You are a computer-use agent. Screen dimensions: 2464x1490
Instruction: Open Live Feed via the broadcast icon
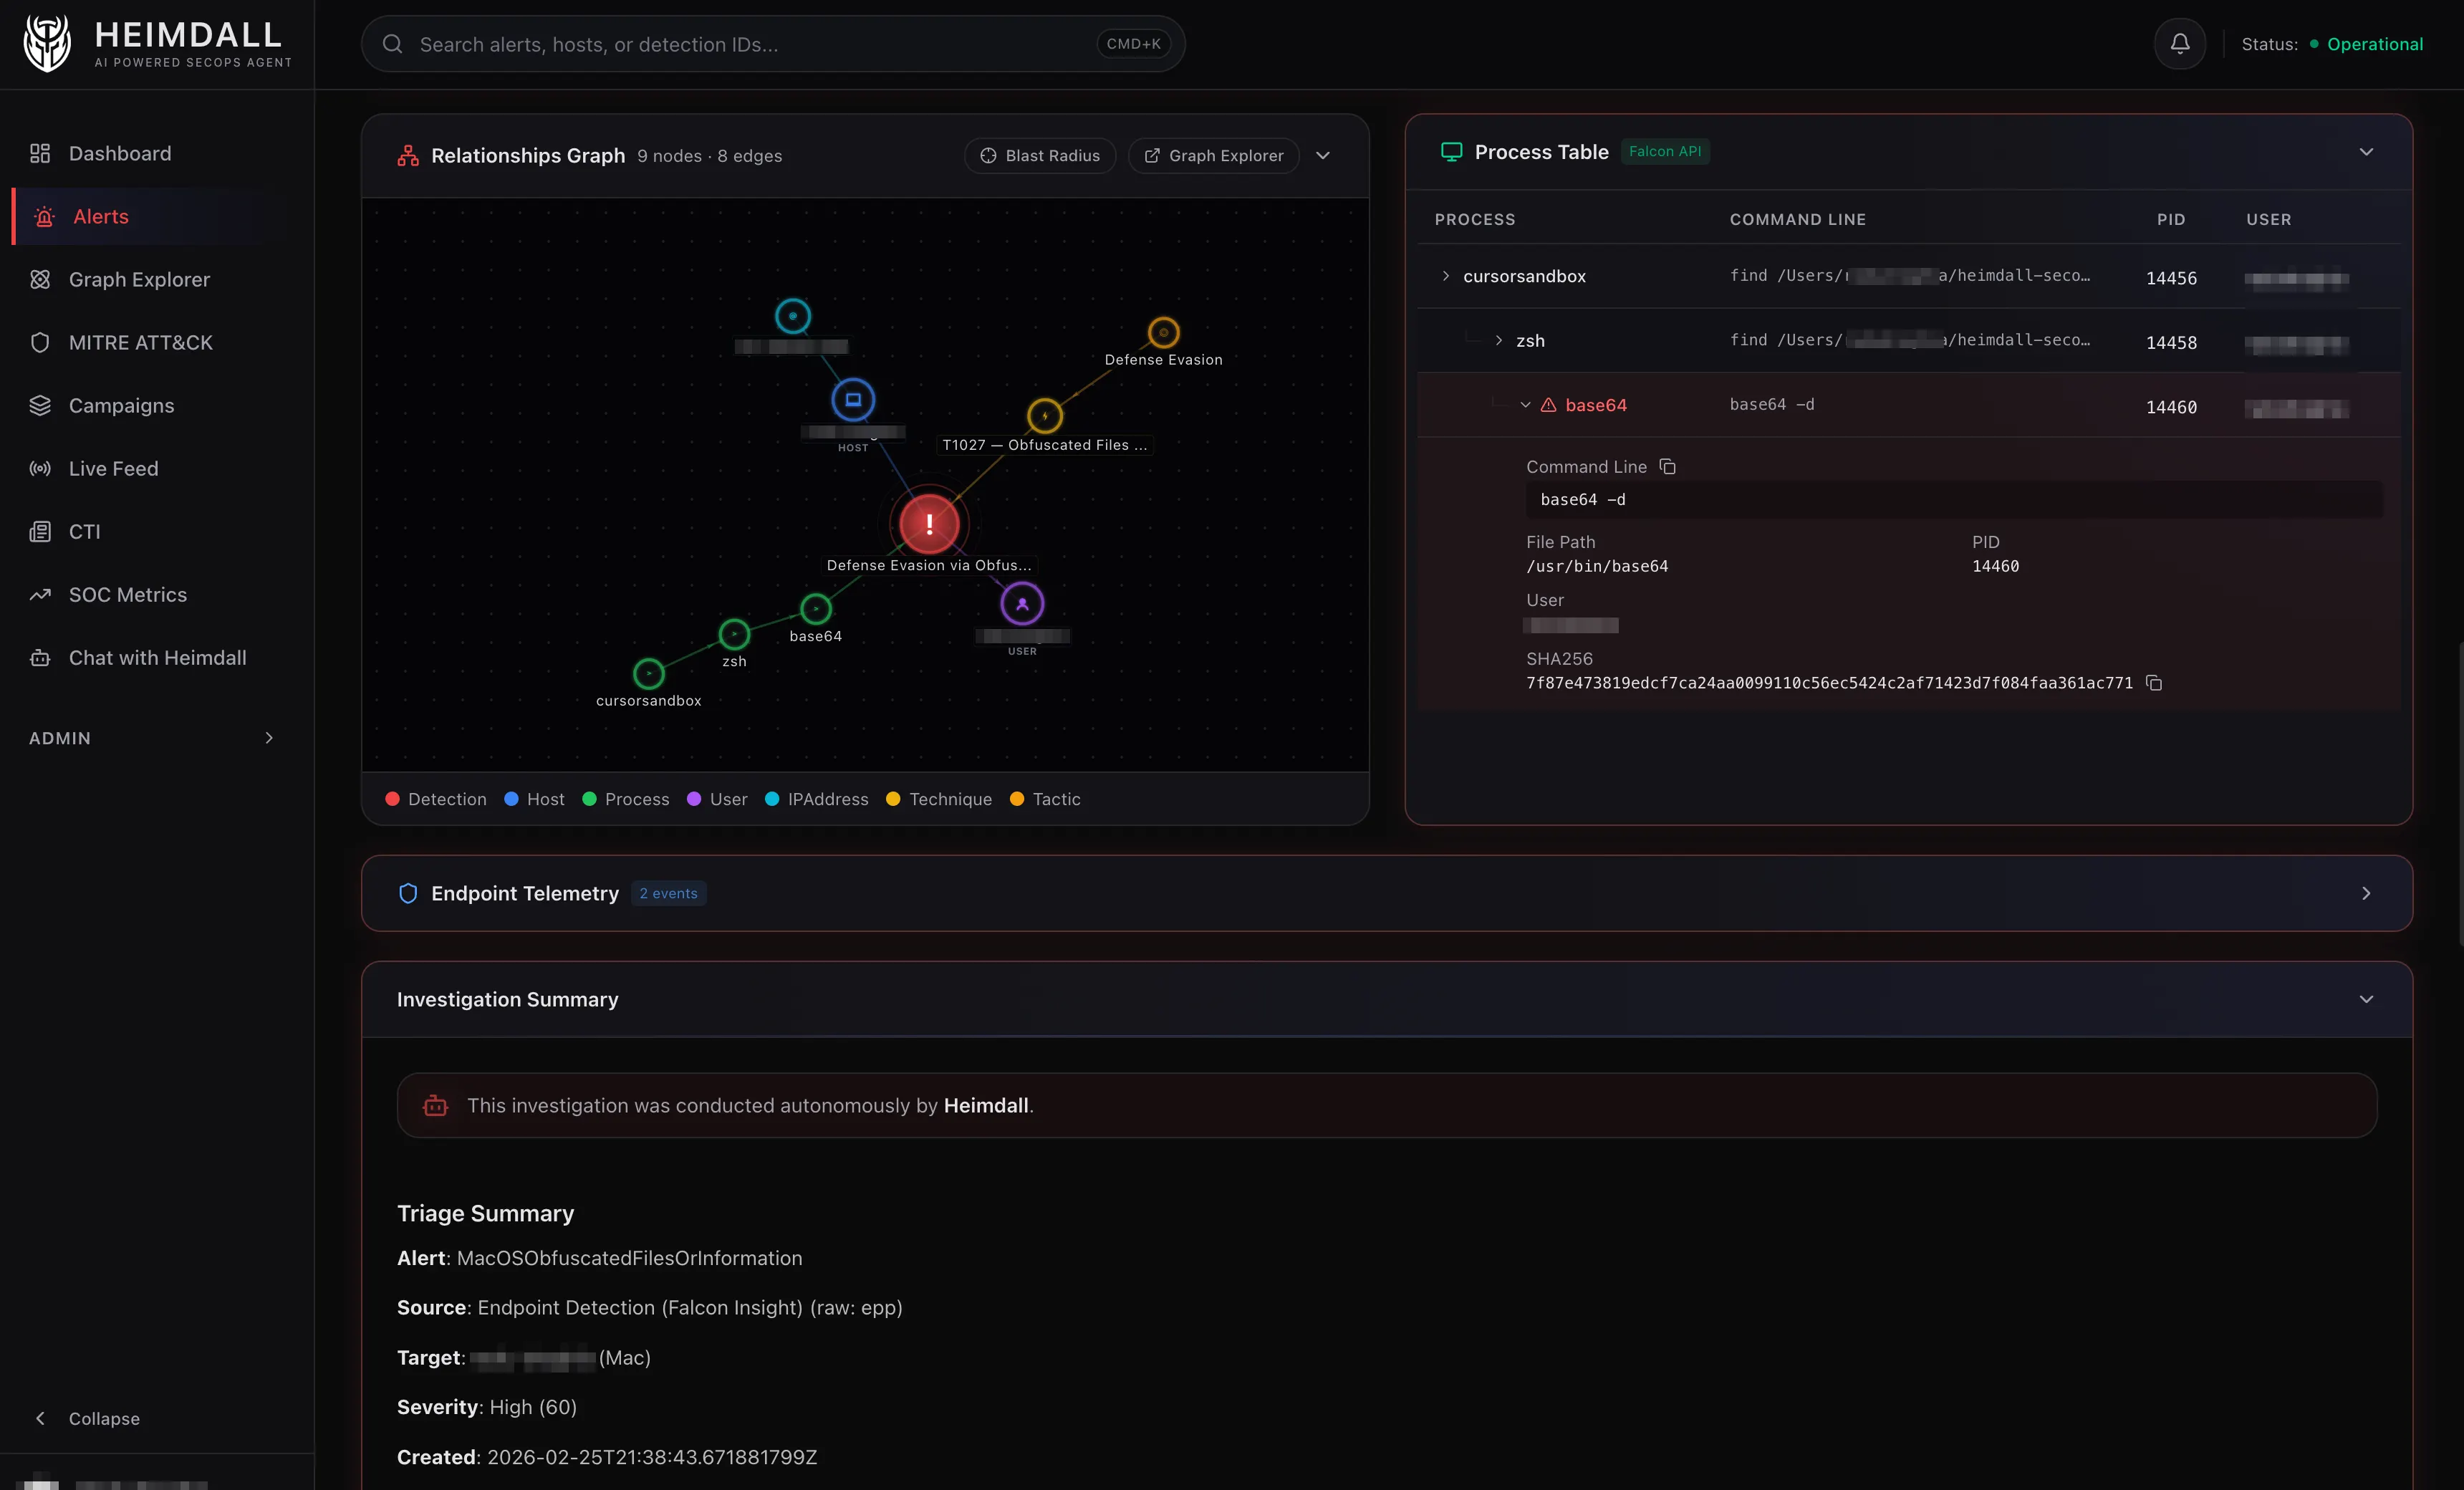40,468
